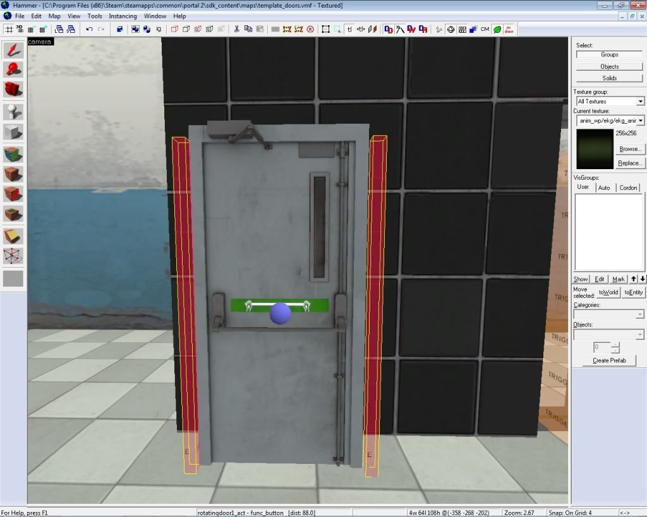Choose the Camera tool
The height and width of the screenshot is (517, 647).
13,89
